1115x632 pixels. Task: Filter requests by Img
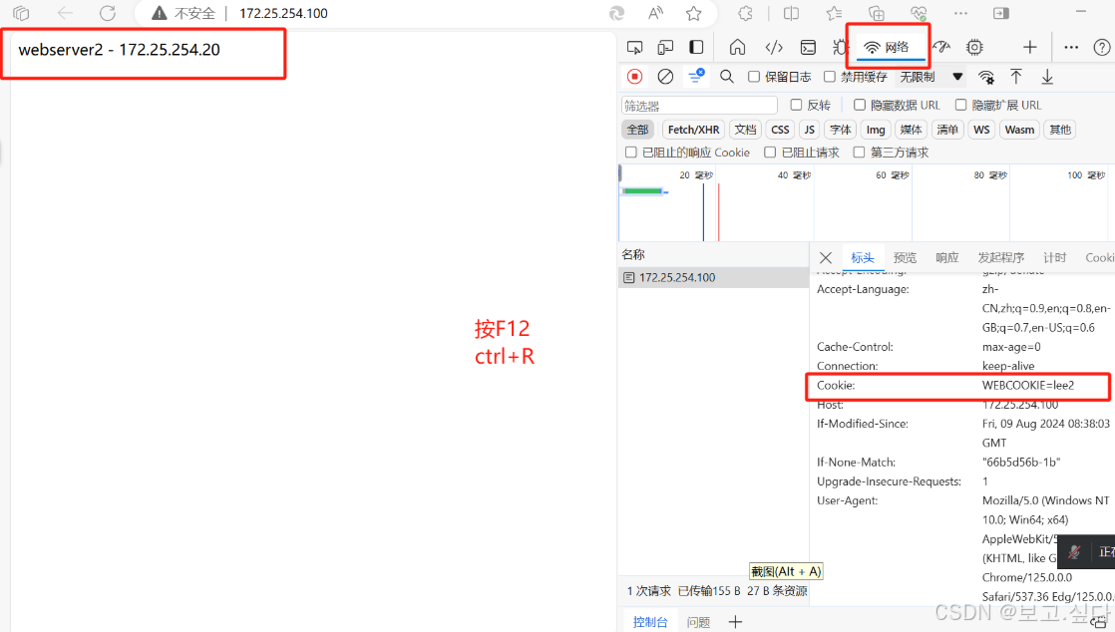click(876, 130)
